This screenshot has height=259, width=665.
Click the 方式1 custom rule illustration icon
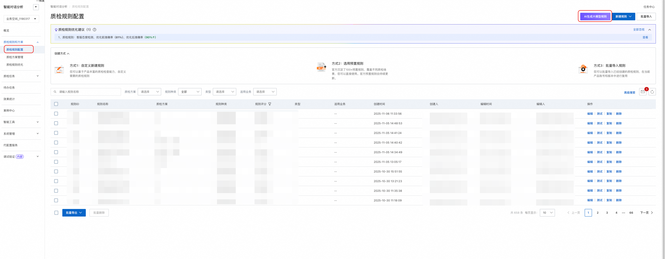click(x=59, y=70)
